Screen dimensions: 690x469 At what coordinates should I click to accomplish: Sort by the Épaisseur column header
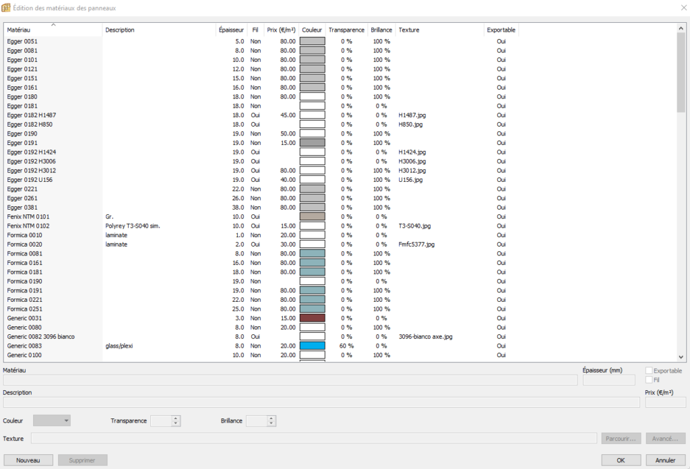coord(230,30)
